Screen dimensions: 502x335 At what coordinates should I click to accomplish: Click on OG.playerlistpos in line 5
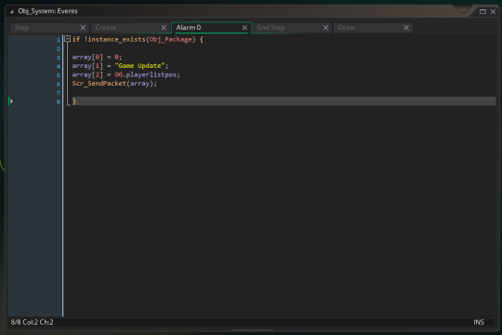145,74
